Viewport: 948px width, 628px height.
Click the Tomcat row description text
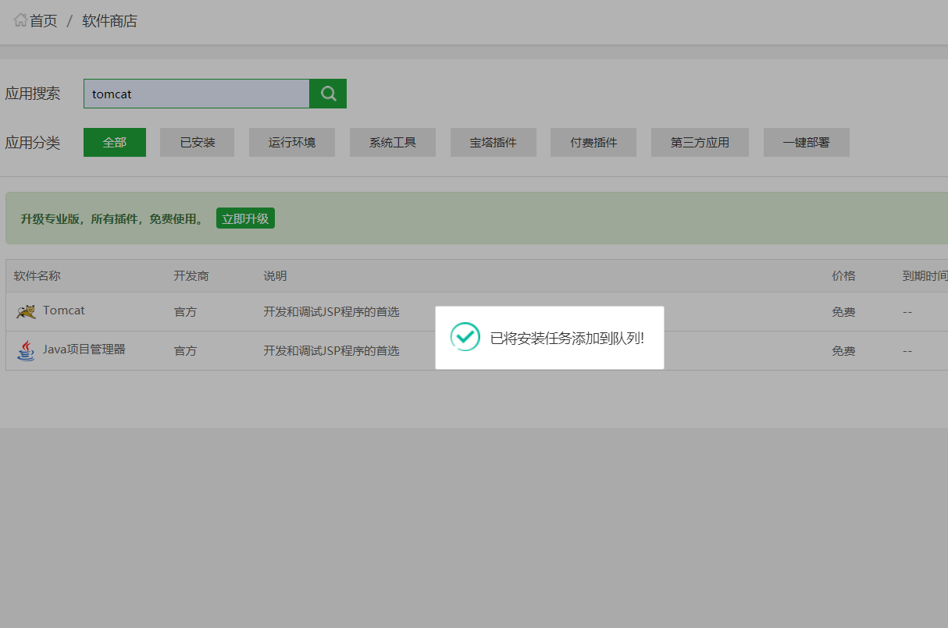point(331,312)
